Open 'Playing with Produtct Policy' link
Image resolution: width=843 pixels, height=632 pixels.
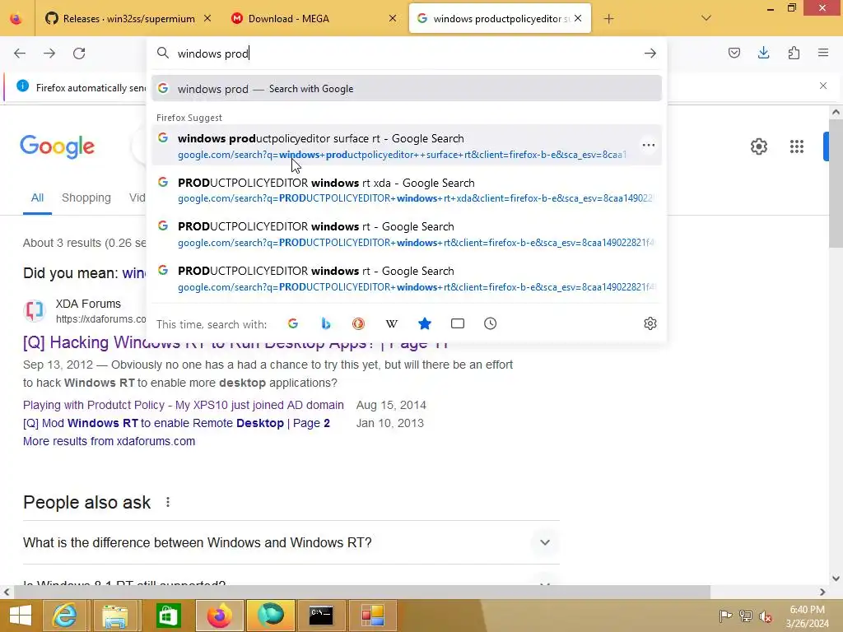coord(184,405)
